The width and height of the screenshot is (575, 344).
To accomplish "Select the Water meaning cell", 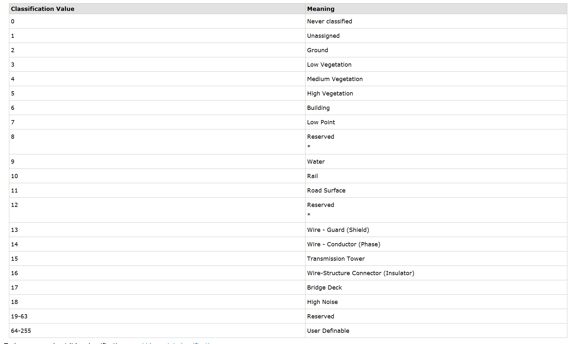I will [x=316, y=162].
